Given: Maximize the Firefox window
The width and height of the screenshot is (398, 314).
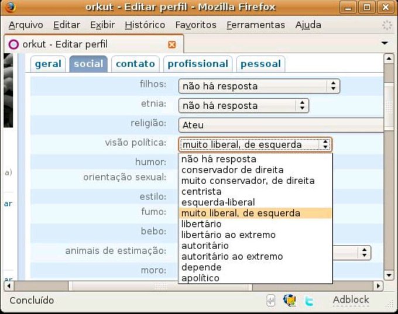Looking at the screenshot, I should [367, 8].
